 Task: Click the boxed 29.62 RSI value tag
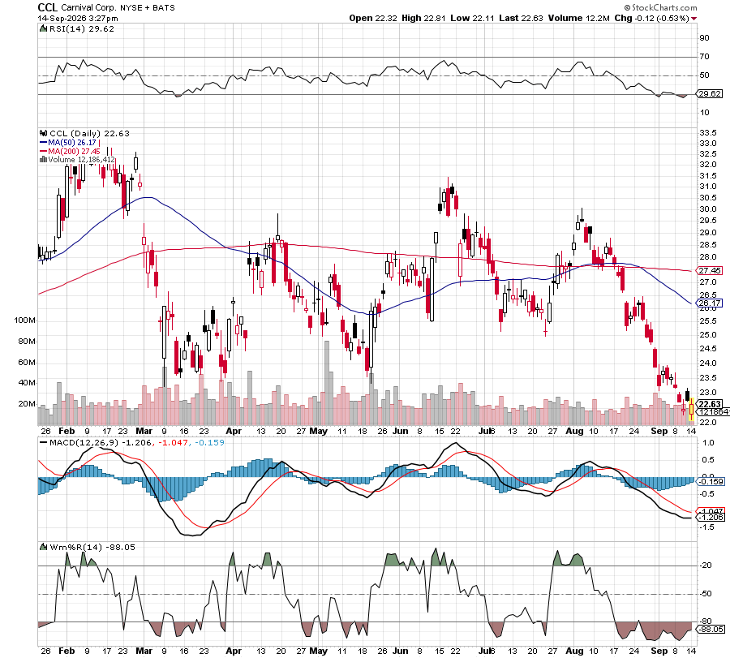(x=710, y=93)
